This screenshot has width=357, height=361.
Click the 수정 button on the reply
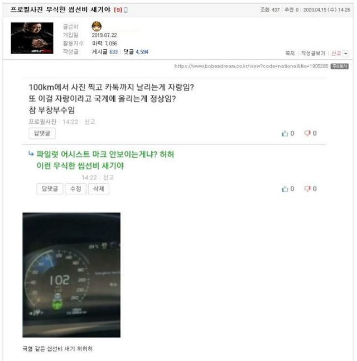(75, 189)
